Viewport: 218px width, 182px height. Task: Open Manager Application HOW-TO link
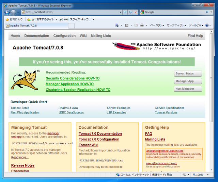(x=69, y=84)
